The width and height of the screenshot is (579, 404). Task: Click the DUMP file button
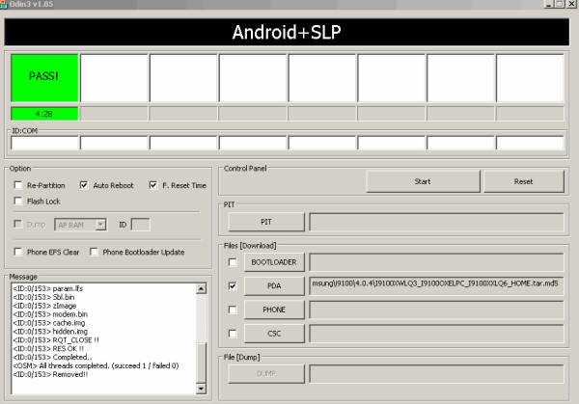(x=266, y=374)
